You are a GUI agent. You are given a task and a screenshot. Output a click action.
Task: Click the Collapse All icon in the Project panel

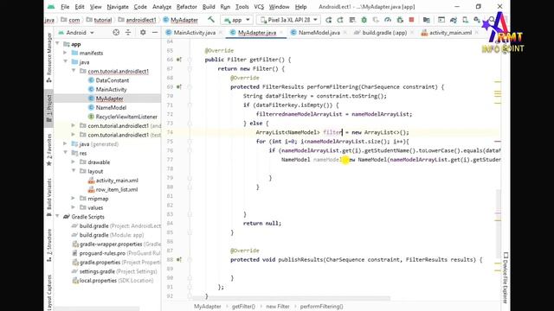128,33
